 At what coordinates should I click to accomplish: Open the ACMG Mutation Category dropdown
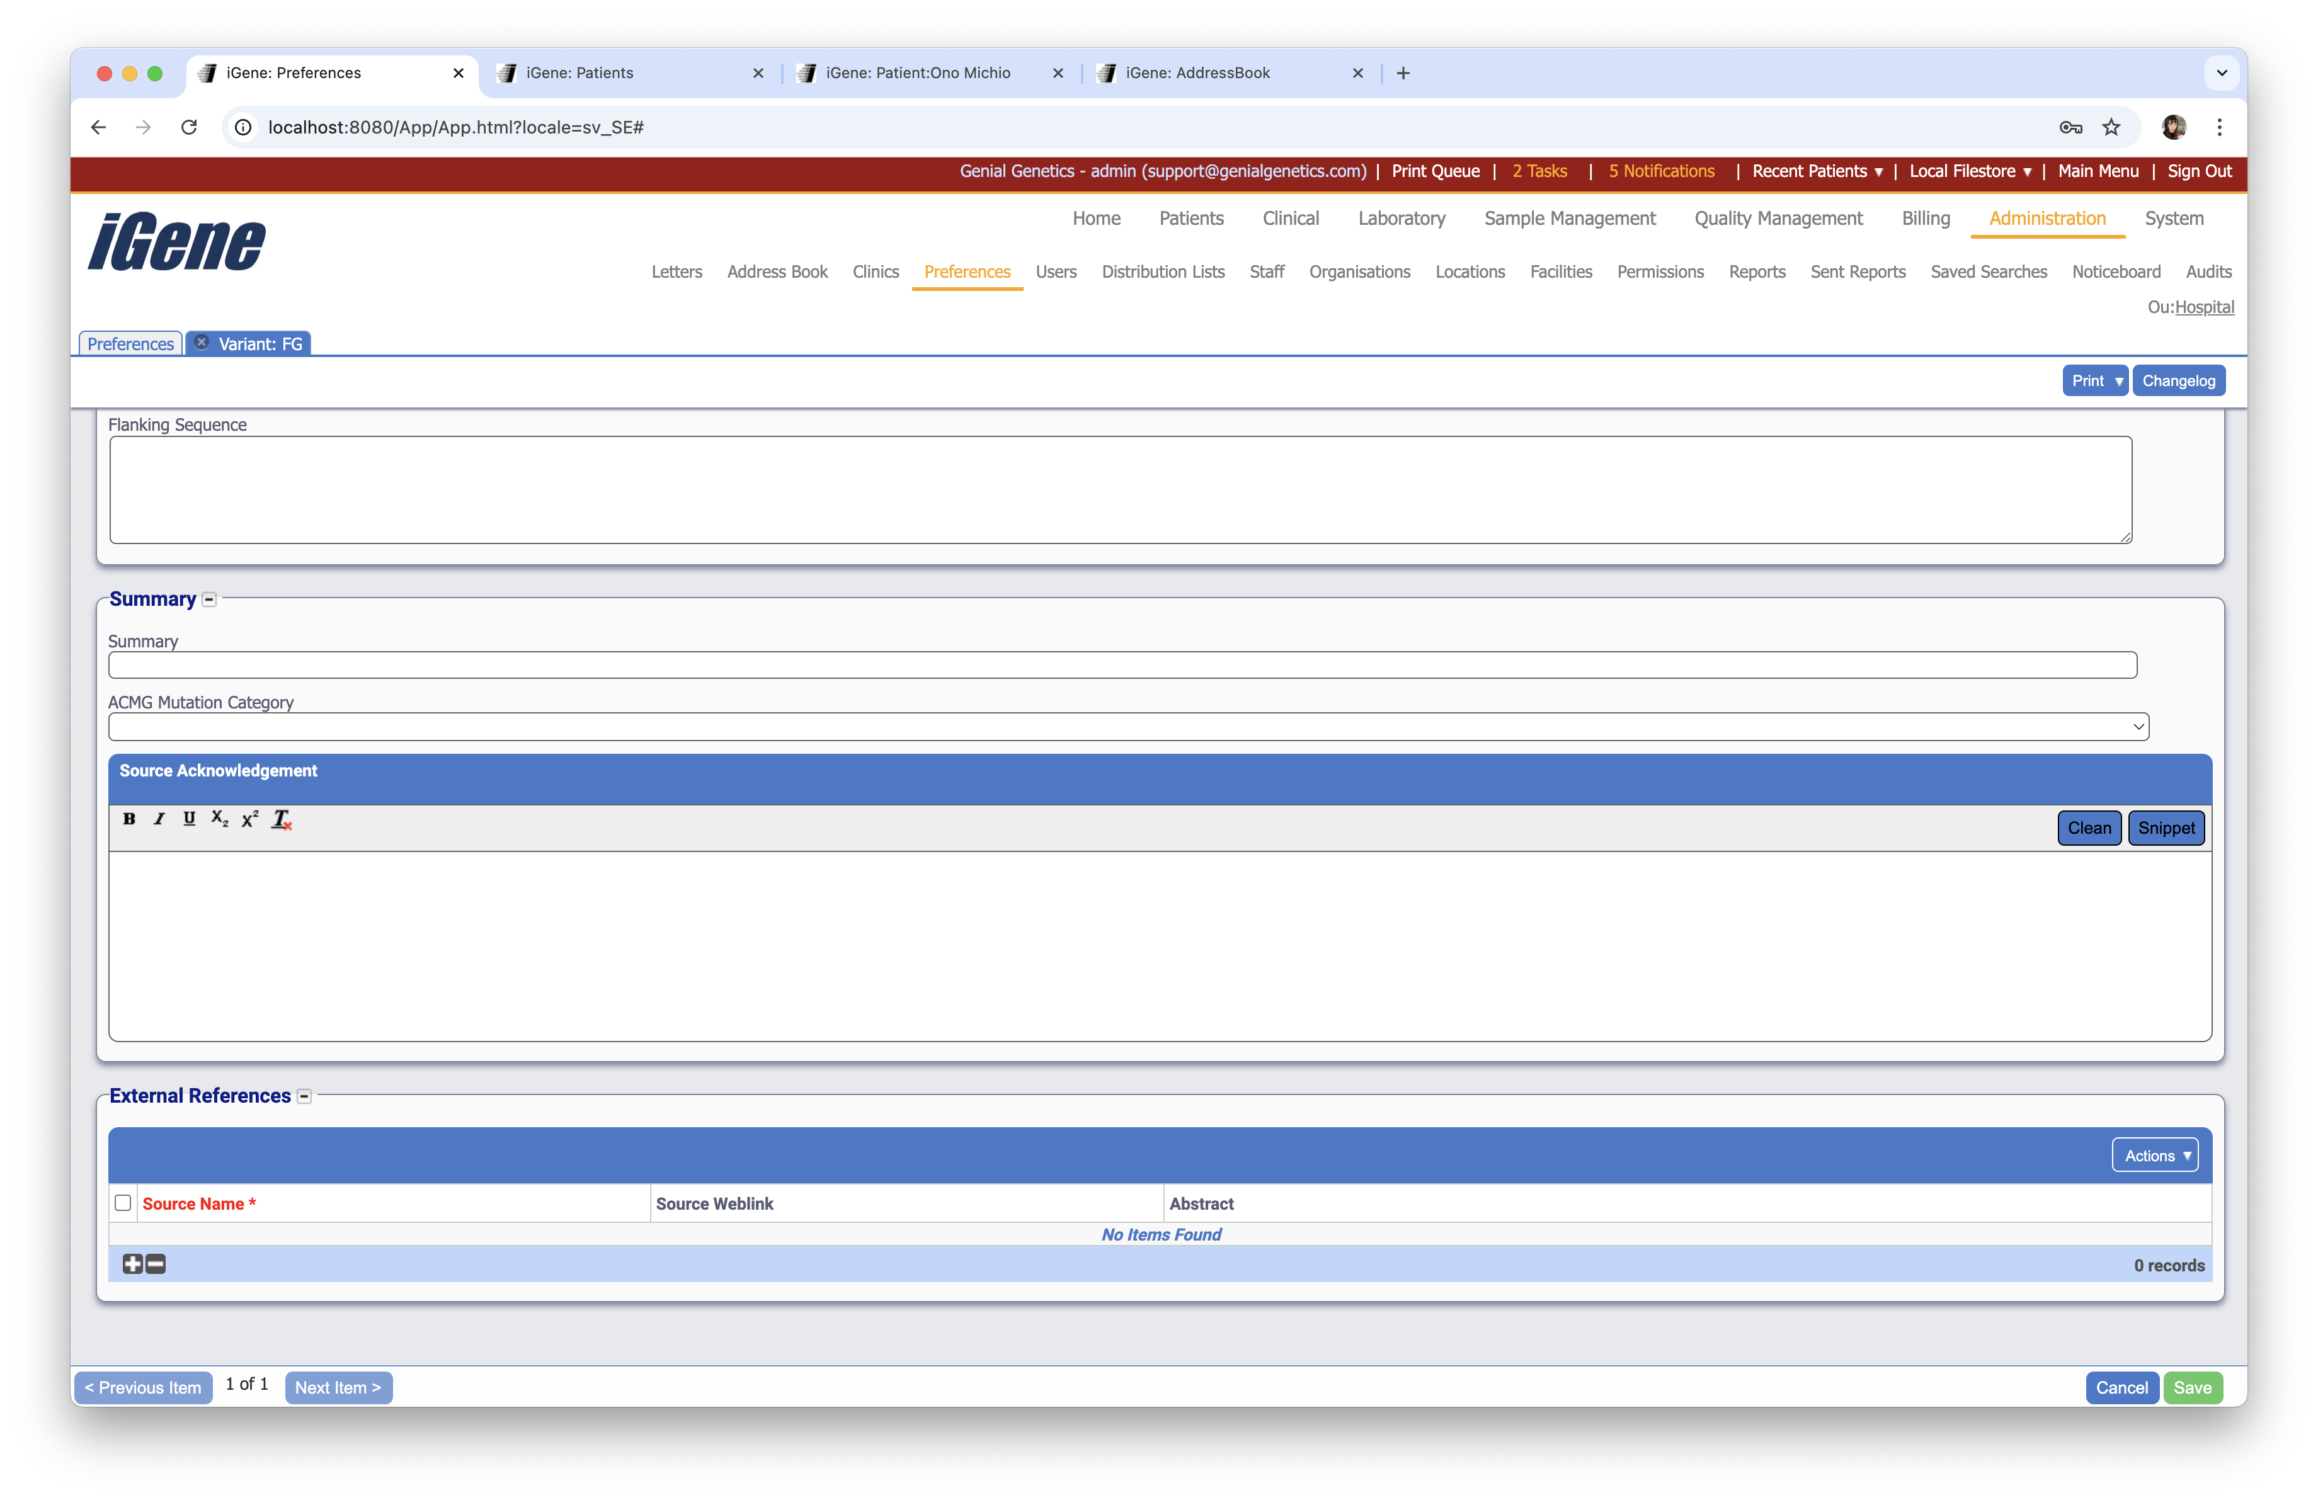(x=1128, y=726)
